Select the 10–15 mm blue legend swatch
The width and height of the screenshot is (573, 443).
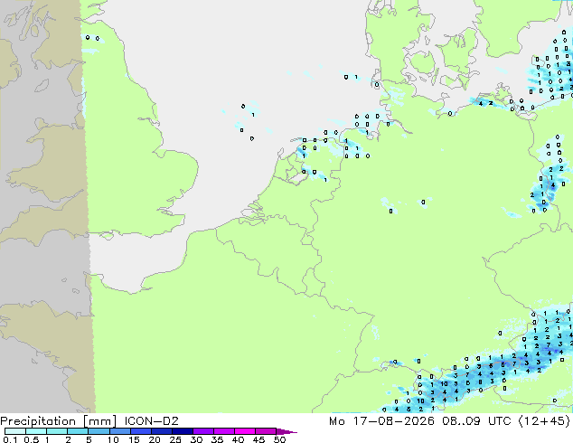119,431
